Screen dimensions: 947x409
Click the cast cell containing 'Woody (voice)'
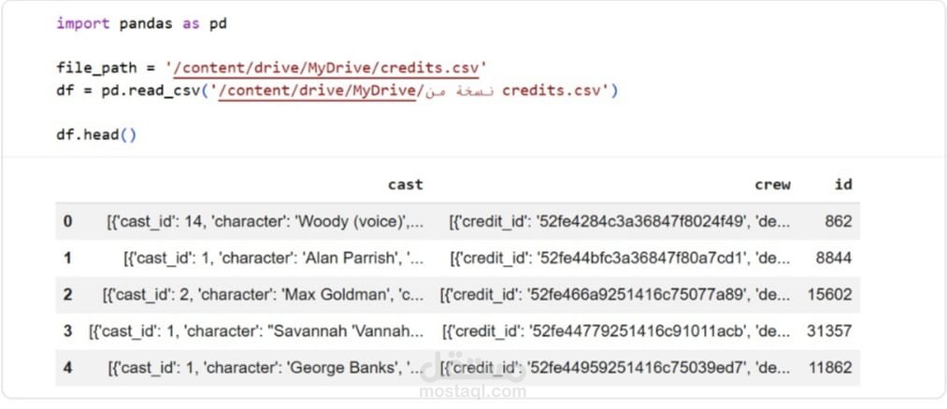(265, 221)
